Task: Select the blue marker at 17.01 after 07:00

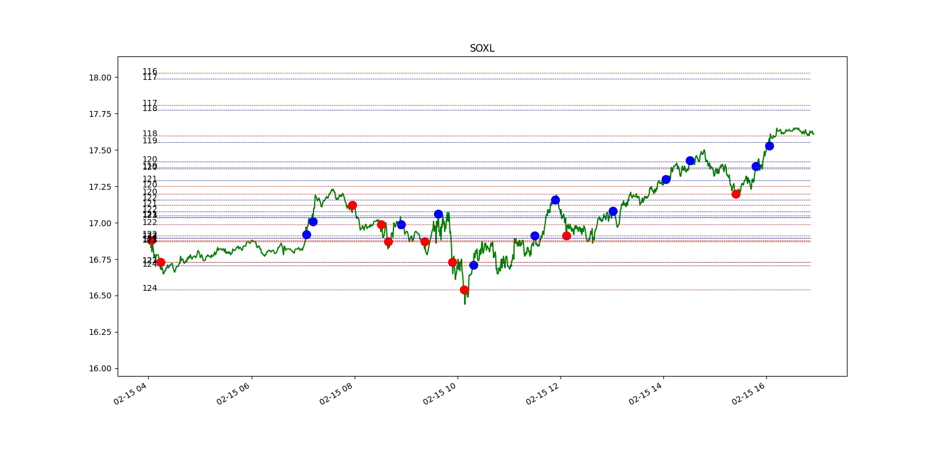Action: coord(313,221)
